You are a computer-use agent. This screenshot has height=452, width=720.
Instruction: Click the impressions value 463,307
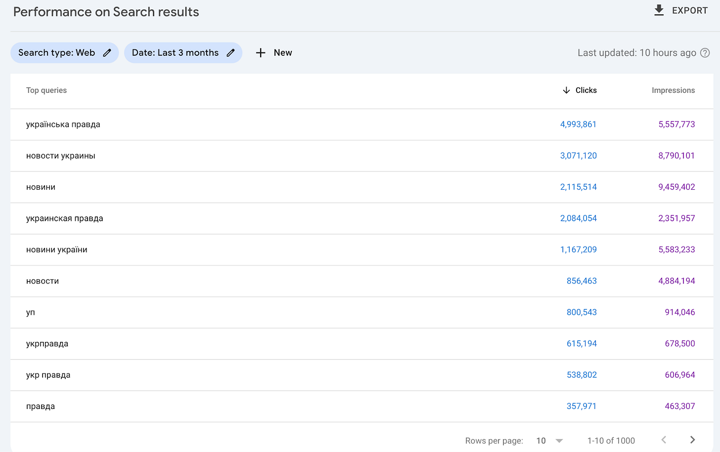[680, 406]
